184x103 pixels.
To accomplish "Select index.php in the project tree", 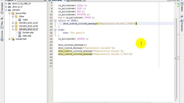I will tap(27, 36).
